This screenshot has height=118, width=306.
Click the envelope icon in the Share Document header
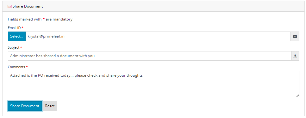tap(9, 6)
